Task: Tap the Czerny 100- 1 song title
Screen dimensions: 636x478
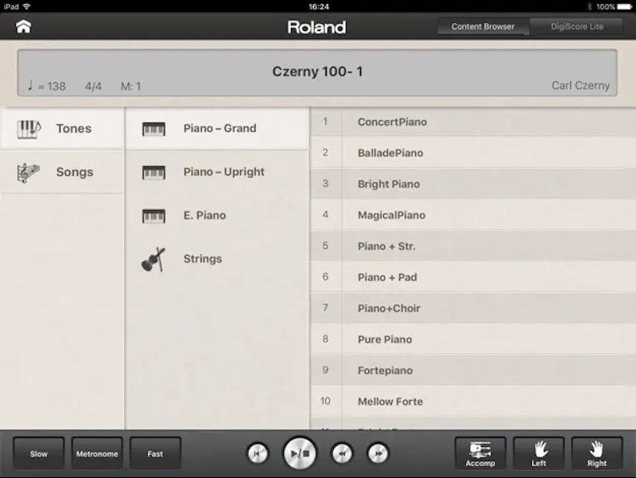Action: tap(317, 72)
